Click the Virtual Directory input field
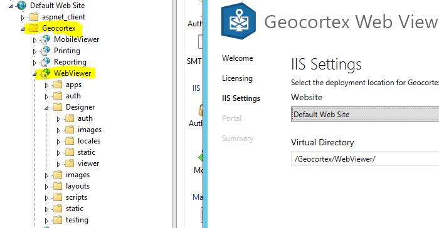The height and width of the screenshot is (228, 439). [365, 158]
